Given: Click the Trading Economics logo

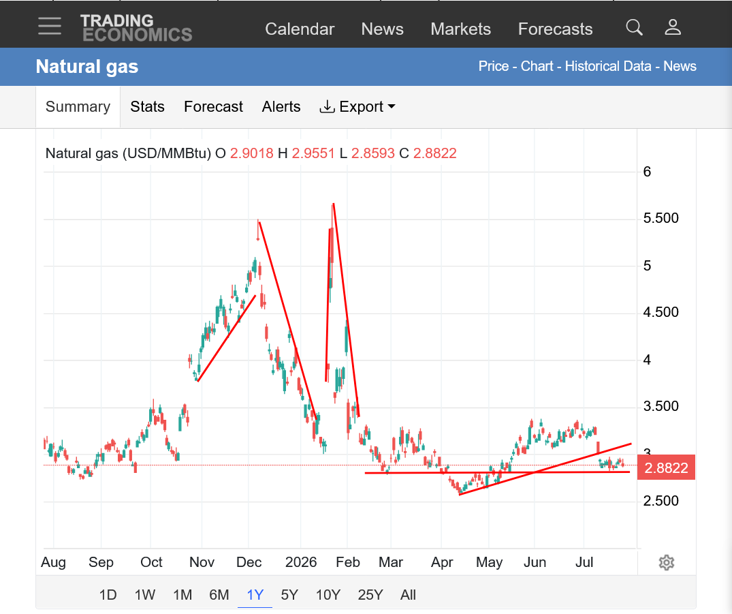Looking at the screenshot, I should [x=136, y=28].
